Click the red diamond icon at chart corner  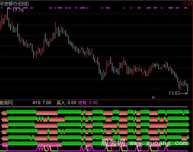point(185,3)
